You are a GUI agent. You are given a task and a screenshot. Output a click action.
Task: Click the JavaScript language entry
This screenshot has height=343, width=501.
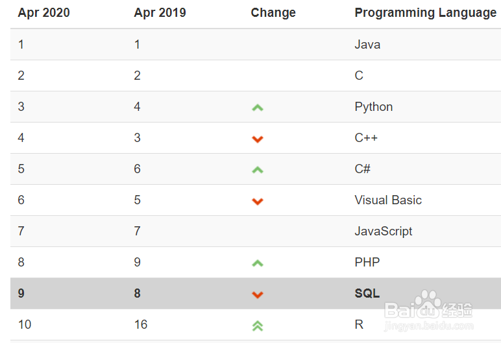pyautogui.click(x=383, y=231)
